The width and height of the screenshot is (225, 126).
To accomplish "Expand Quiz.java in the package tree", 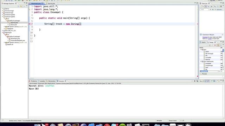I will 8,24.
